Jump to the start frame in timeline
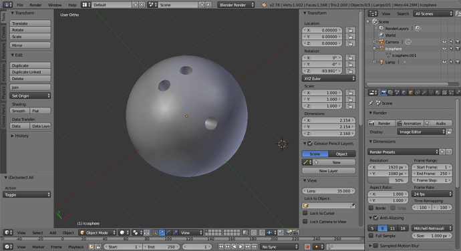 point(220,246)
